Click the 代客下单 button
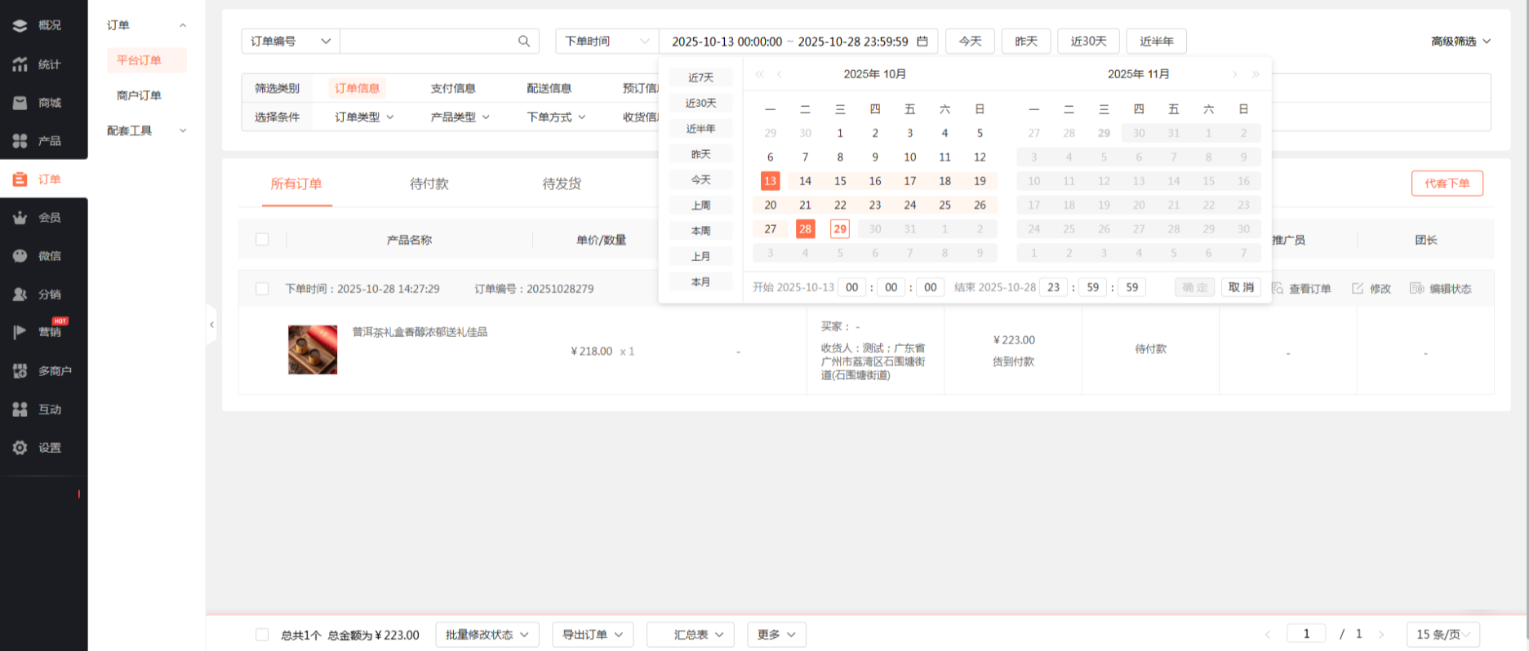The height and width of the screenshot is (651, 1529). 1447,184
